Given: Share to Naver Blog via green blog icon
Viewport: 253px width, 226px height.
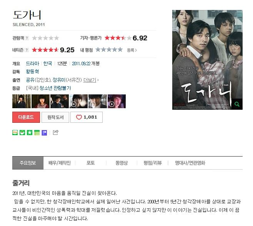Looking at the screenshot, I should pos(15,133).
